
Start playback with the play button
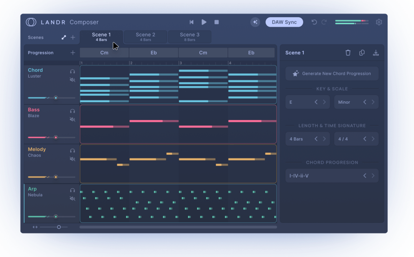204,22
